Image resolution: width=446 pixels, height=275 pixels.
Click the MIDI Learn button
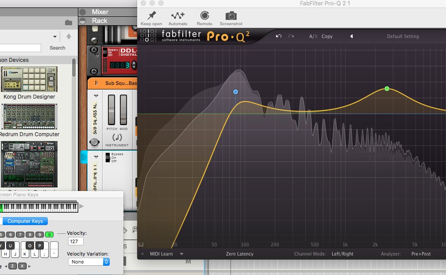[161, 254]
